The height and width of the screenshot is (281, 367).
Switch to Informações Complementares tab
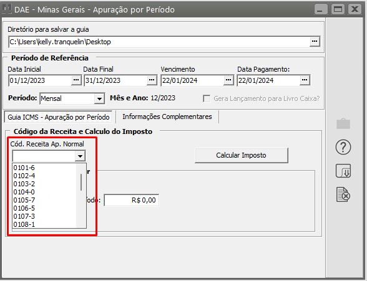167,117
